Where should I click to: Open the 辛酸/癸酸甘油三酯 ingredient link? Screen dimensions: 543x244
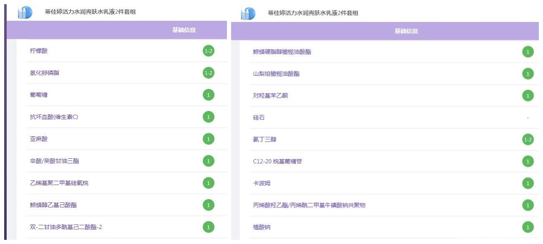[x=55, y=161]
